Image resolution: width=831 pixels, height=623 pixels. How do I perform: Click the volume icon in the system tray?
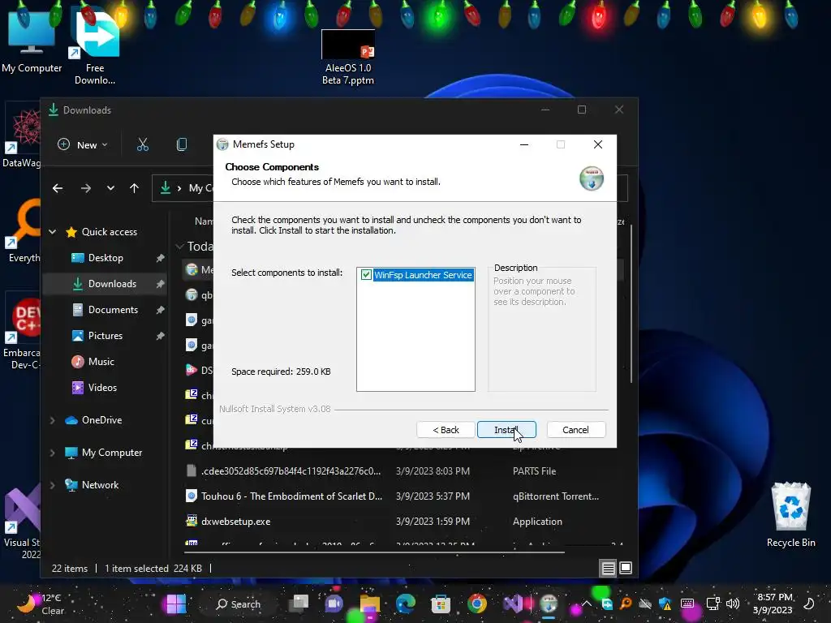[x=733, y=604]
